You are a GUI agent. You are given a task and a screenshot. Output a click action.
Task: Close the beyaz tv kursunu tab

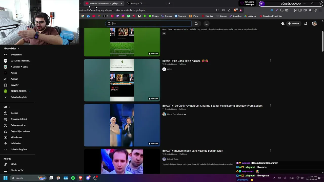coord(121,3)
